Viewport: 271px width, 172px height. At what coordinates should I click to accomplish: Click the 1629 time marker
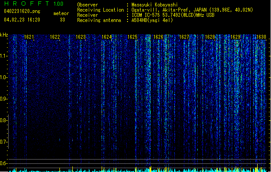pos(236,37)
